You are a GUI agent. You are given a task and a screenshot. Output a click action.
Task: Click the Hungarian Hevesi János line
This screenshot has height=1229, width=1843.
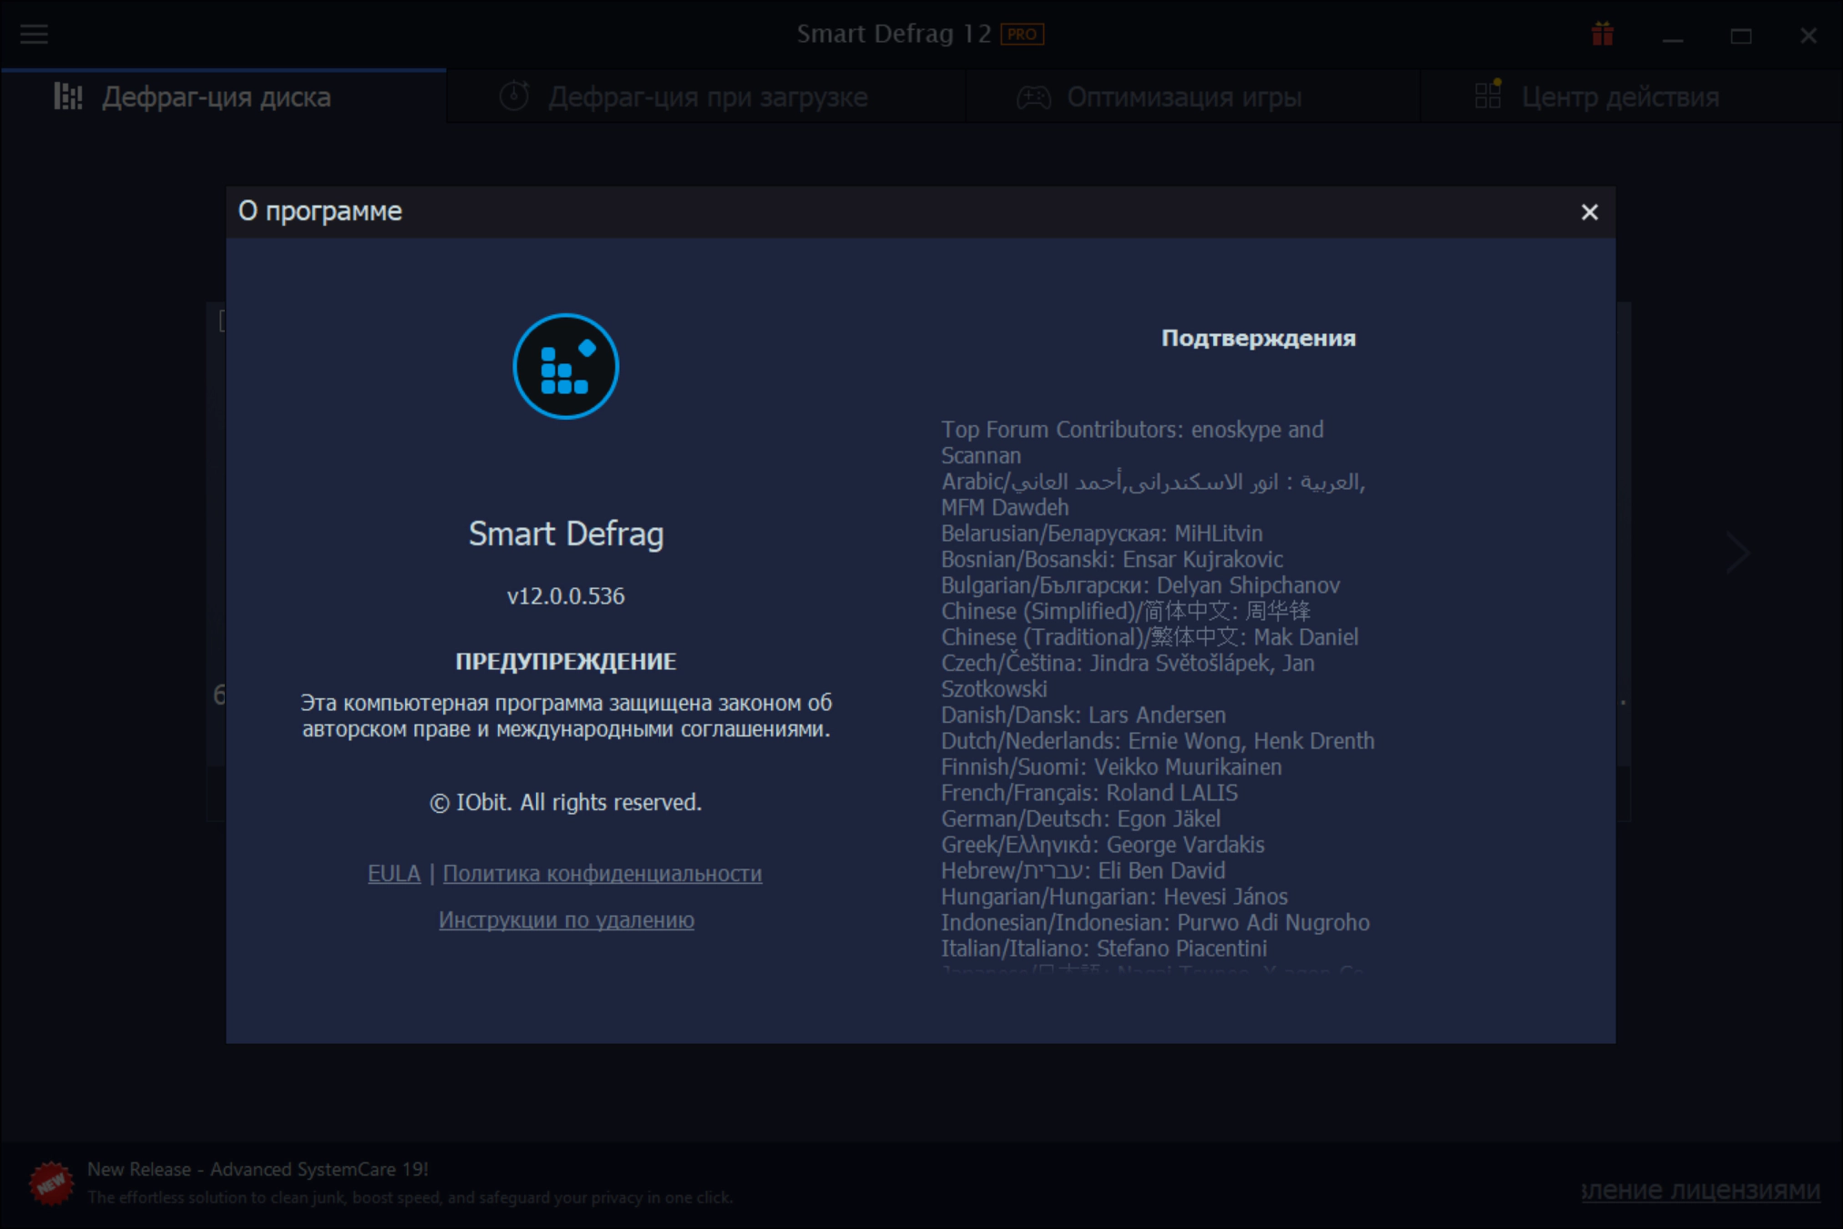[1114, 897]
